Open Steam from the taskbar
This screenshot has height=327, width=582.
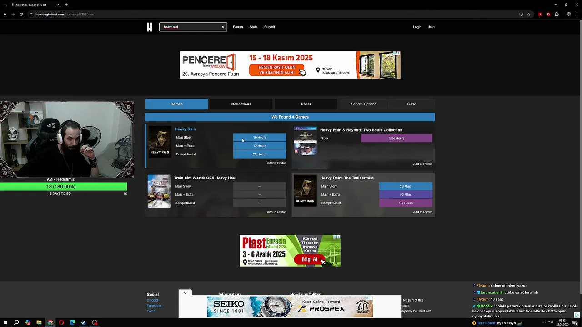(84, 322)
